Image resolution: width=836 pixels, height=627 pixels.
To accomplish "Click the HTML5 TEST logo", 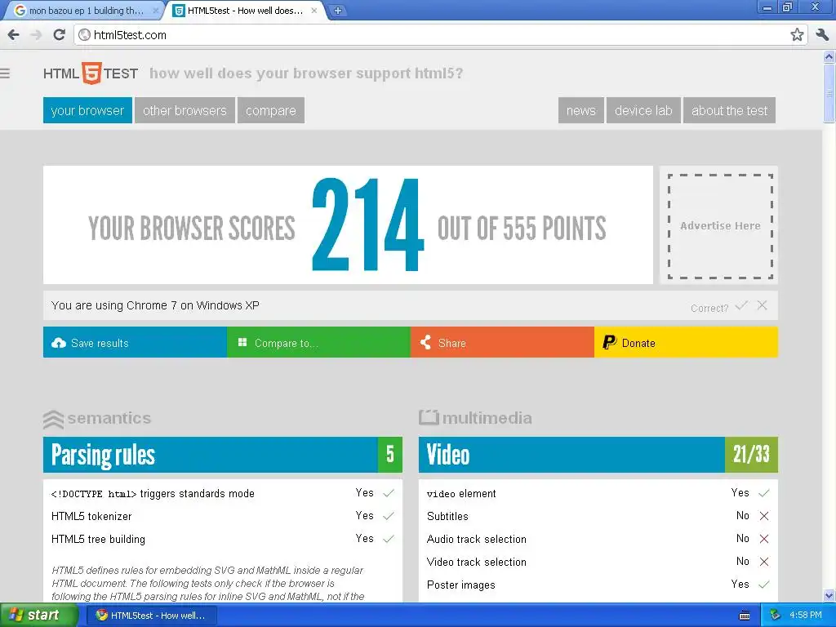I will point(91,73).
